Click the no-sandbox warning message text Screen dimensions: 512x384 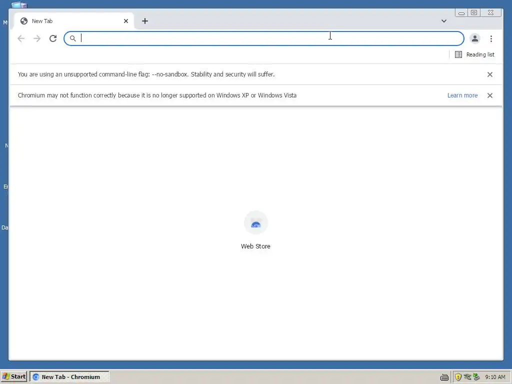click(x=146, y=74)
